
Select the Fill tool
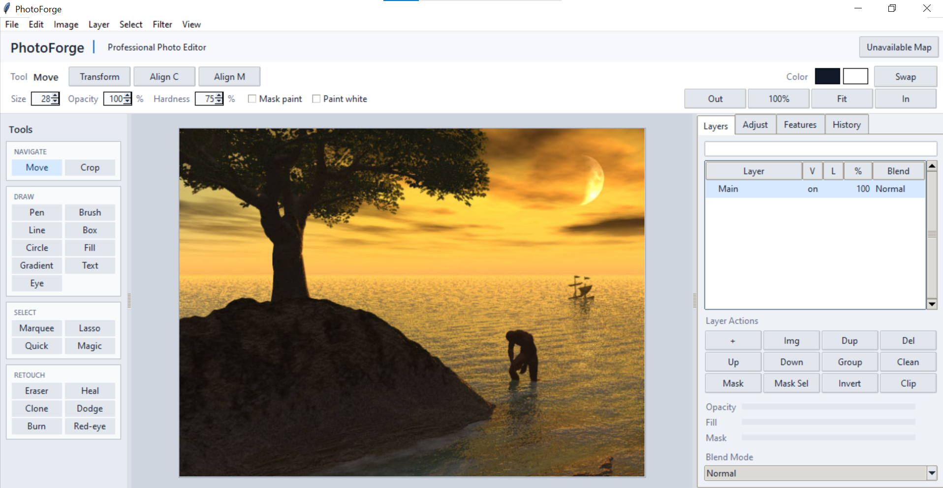(x=90, y=248)
